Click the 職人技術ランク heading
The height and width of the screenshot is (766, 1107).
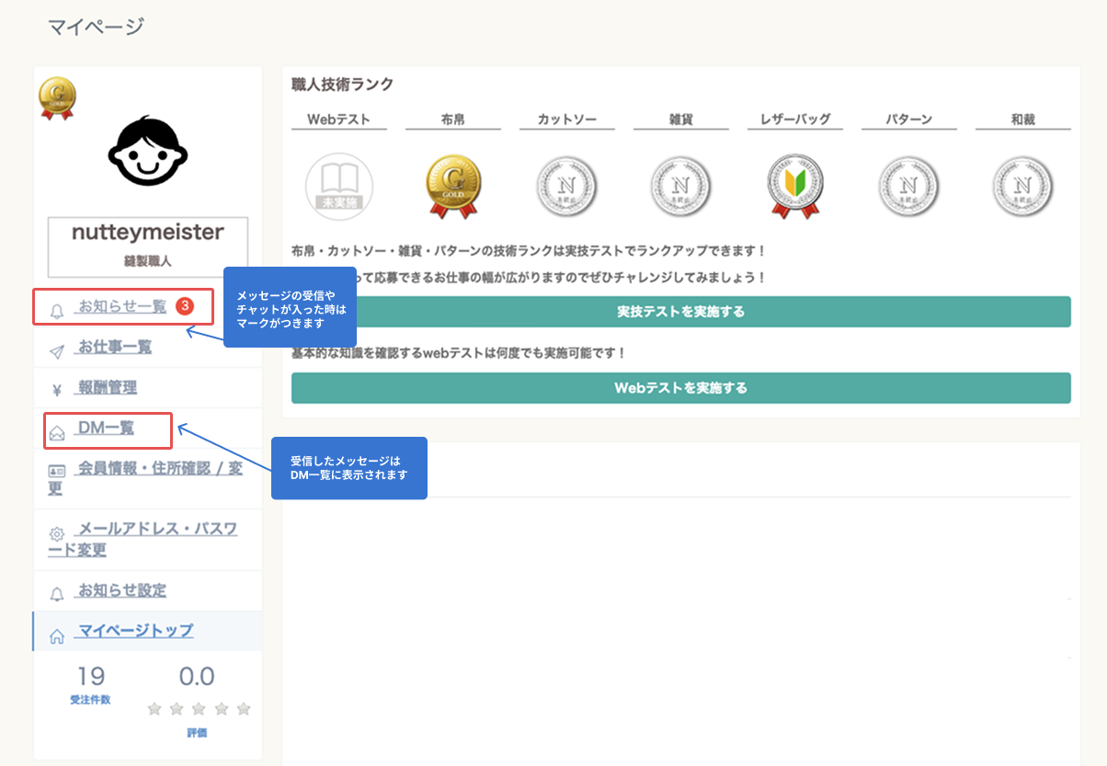coord(342,85)
